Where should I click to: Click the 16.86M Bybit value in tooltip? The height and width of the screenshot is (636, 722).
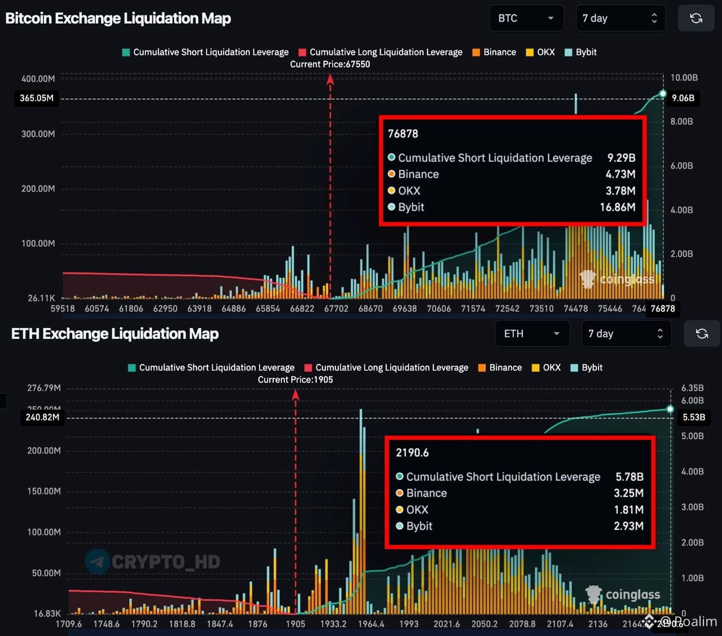pos(618,207)
